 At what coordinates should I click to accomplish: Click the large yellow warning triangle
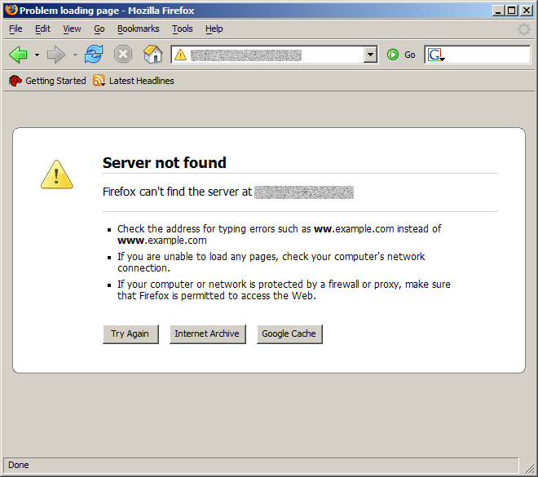click(x=56, y=174)
